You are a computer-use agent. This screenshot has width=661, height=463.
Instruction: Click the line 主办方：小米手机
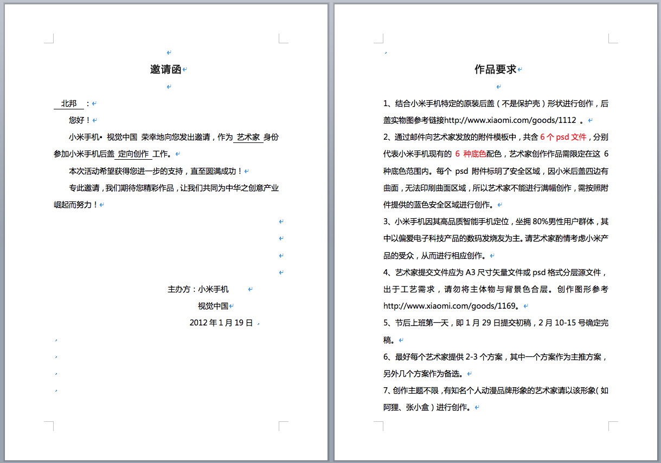(198, 289)
